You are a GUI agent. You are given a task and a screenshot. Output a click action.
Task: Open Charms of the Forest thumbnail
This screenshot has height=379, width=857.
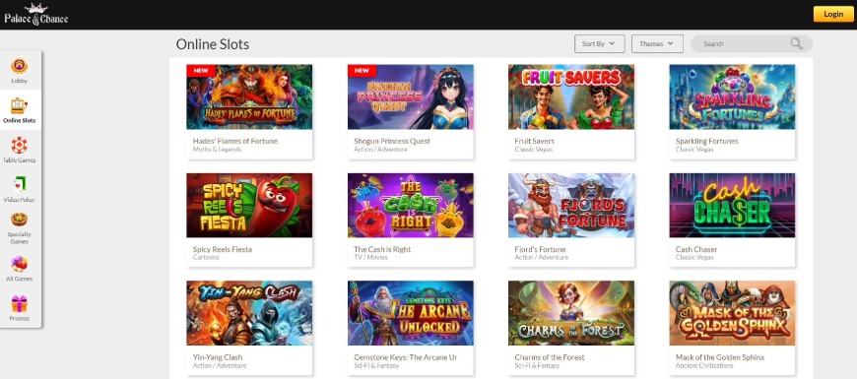click(x=571, y=313)
